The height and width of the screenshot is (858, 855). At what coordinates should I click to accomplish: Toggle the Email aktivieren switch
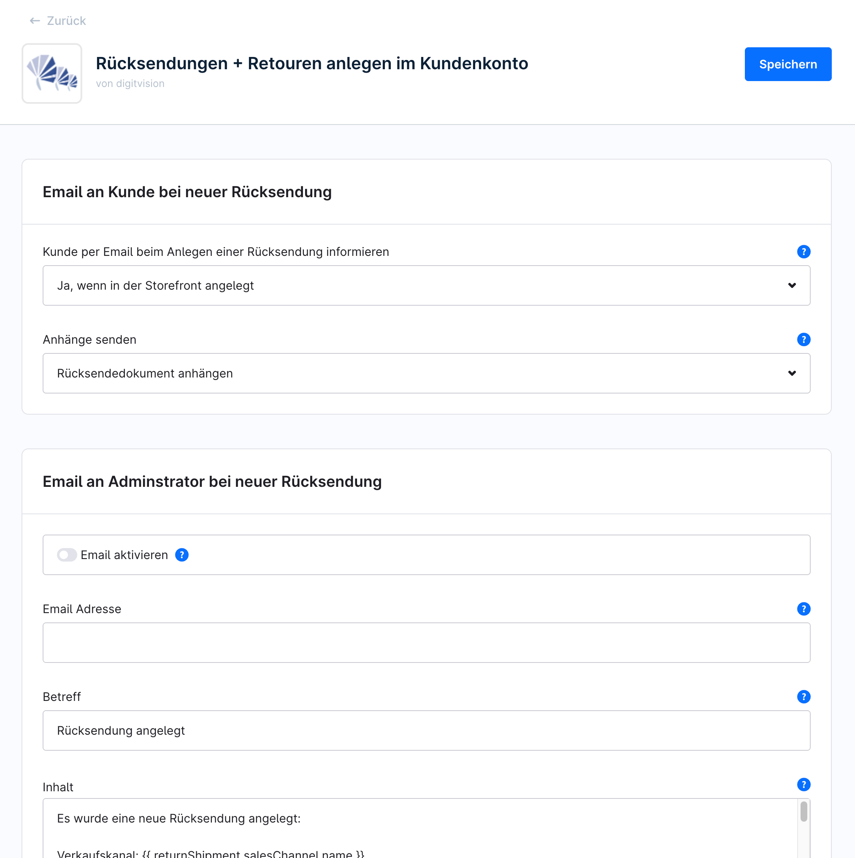click(67, 555)
